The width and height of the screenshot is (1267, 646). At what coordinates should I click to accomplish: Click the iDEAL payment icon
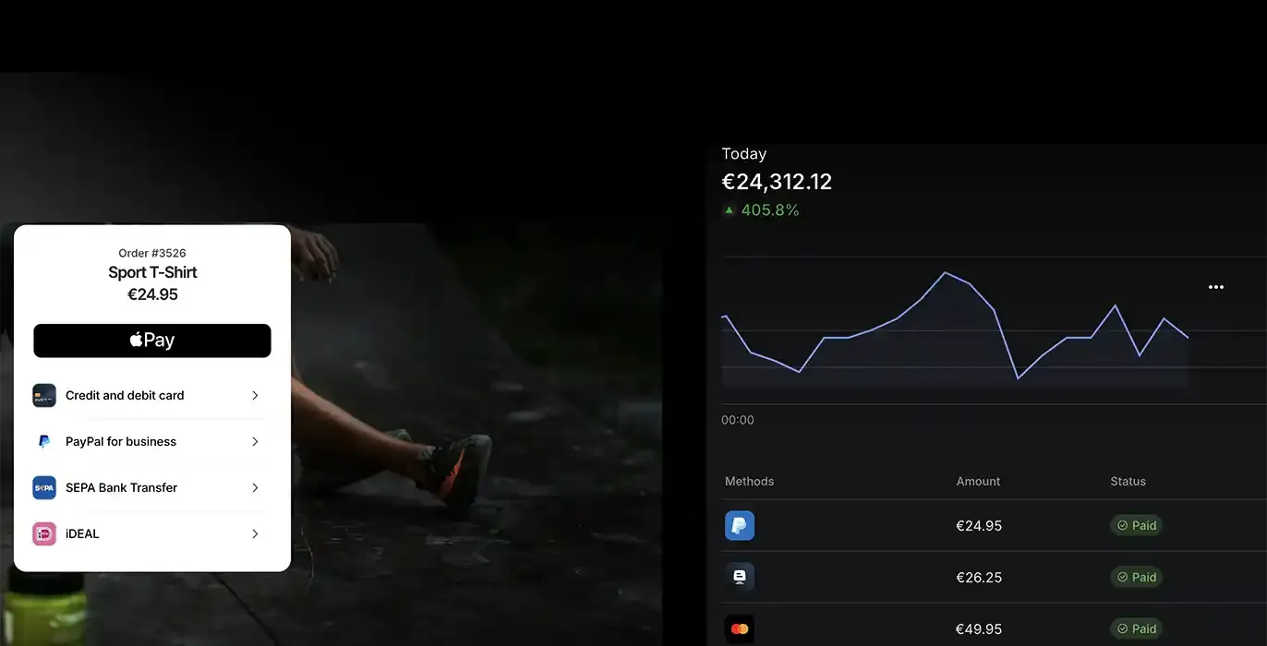tap(44, 533)
